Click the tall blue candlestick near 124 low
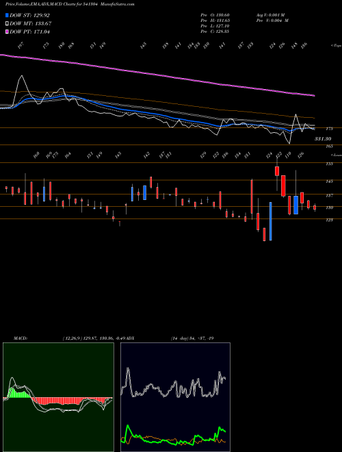Viewport: 342px width, 452px height. point(270,221)
